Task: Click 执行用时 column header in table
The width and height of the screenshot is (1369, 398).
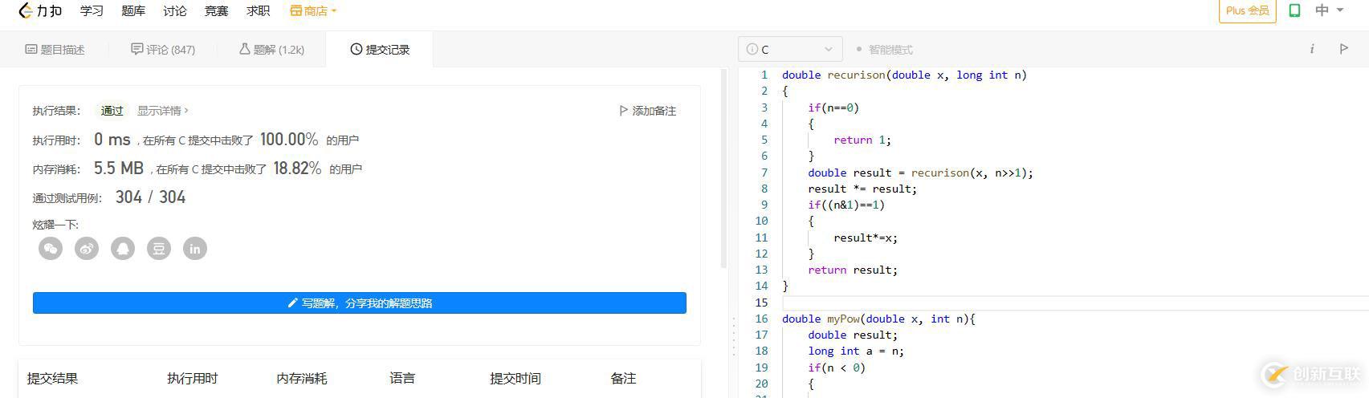Action: coord(192,378)
